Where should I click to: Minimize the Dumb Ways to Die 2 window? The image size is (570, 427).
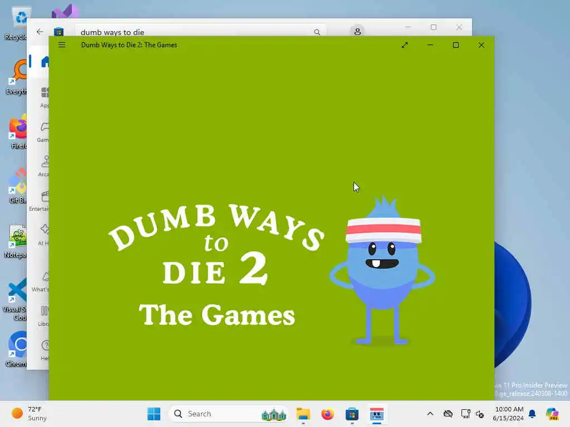click(x=430, y=45)
